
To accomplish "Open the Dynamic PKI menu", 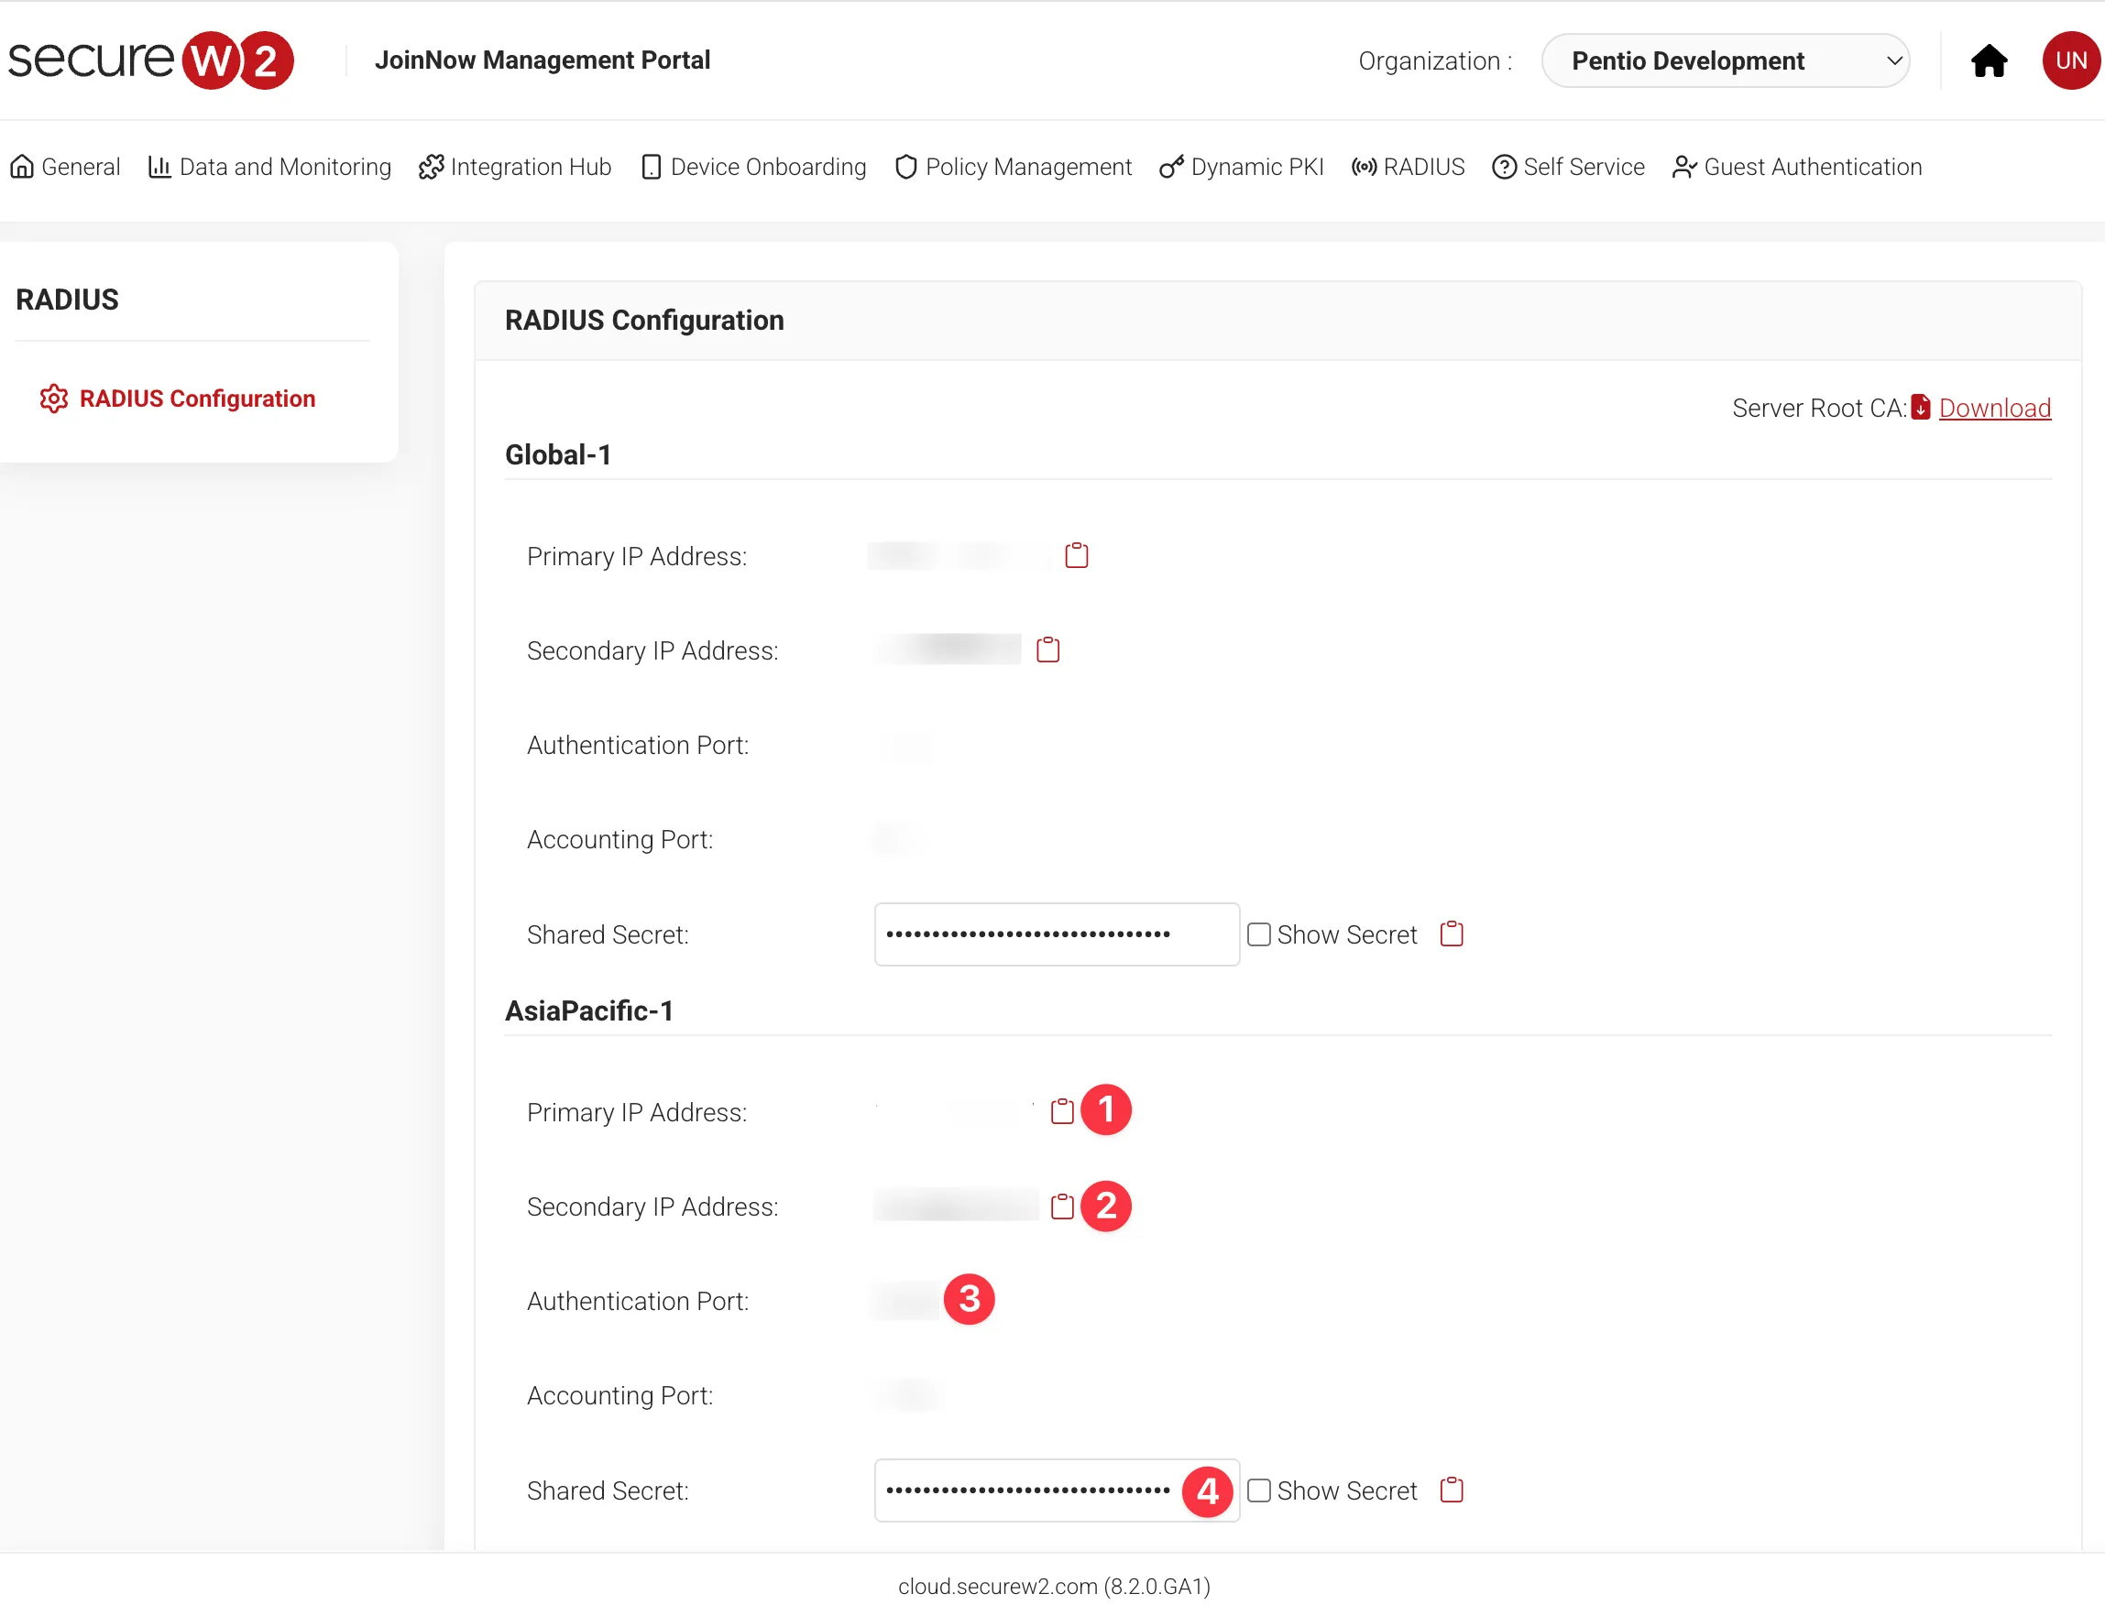I will point(1241,167).
